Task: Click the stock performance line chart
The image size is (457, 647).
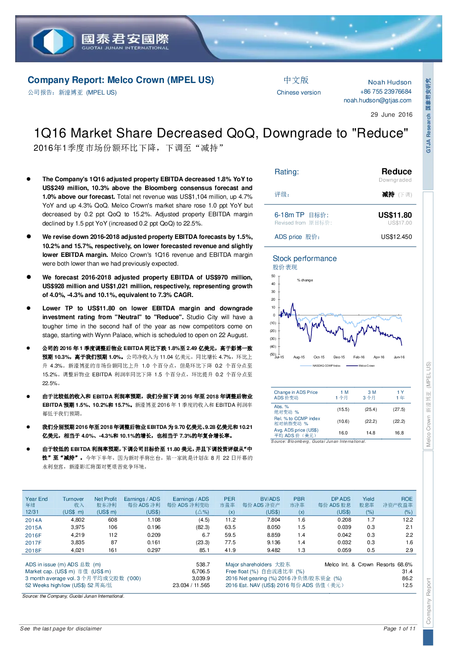Action: pos(339,318)
